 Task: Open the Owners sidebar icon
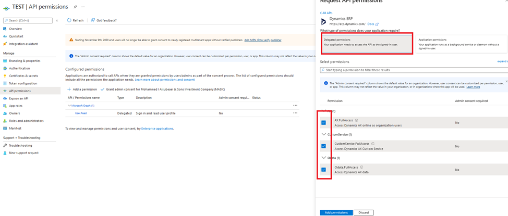(x=5, y=113)
